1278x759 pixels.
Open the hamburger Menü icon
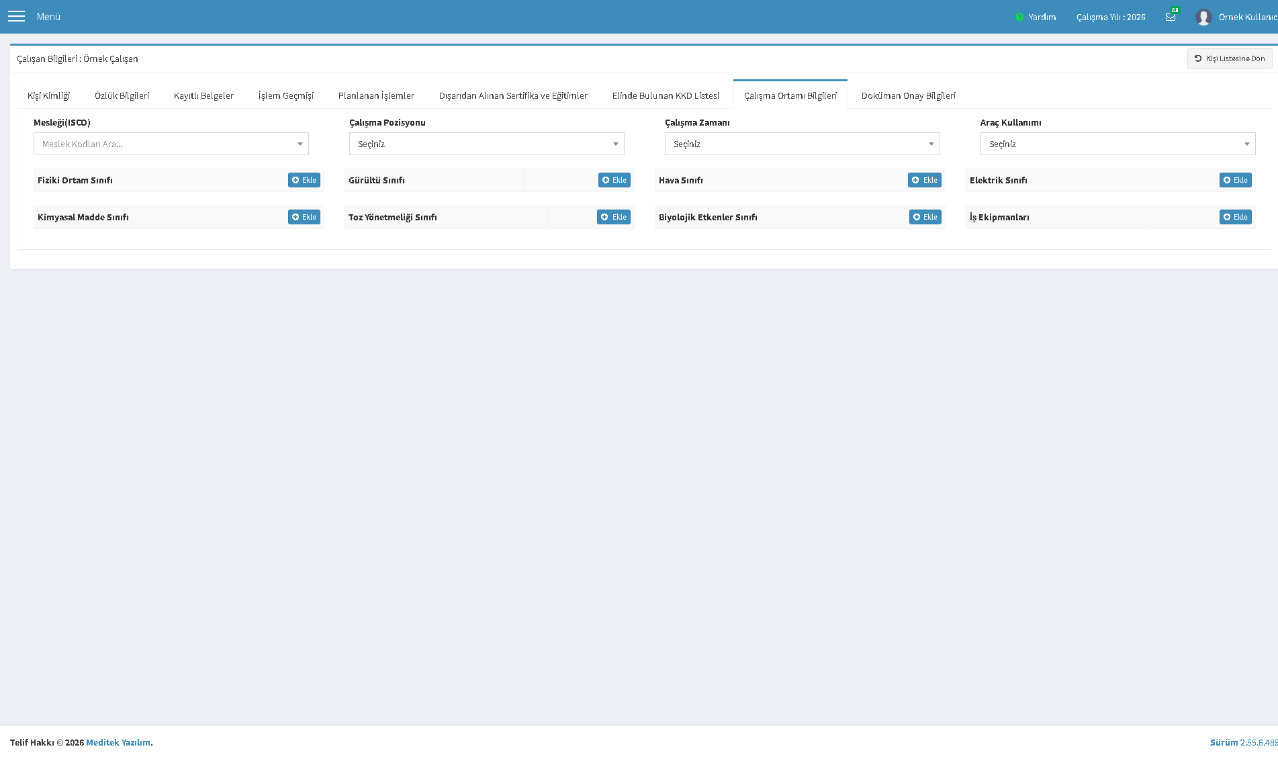pyautogui.click(x=17, y=16)
